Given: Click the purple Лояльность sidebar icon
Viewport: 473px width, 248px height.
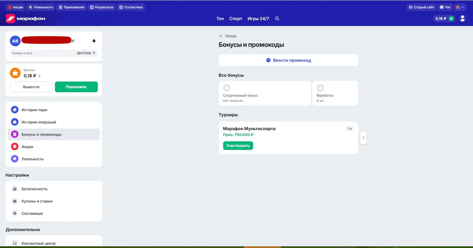Looking at the screenshot, I should [15, 159].
